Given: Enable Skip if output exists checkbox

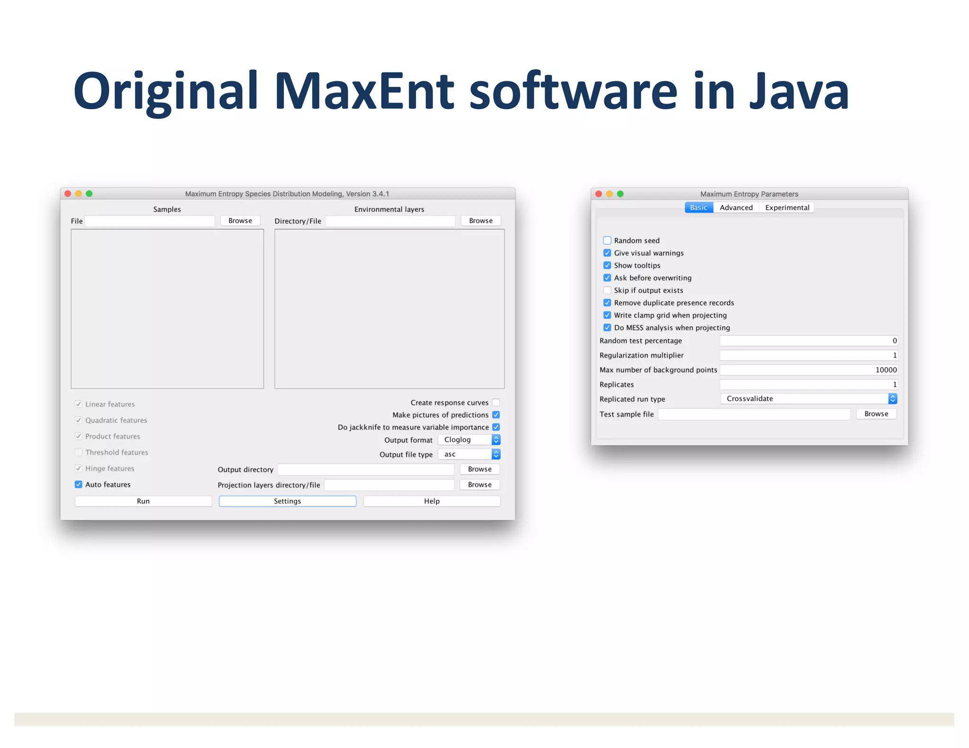Looking at the screenshot, I should pyautogui.click(x=607, y=290).
